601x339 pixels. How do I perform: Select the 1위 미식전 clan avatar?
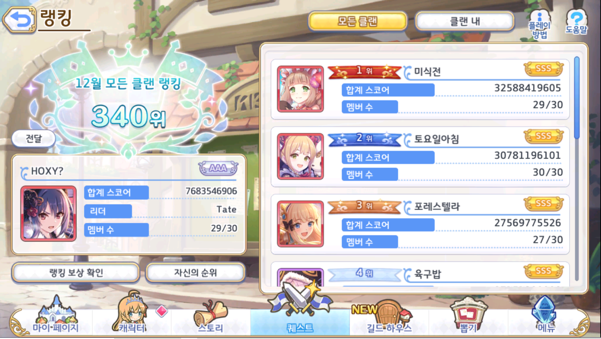pyautogui.click(x=300, y=89)
